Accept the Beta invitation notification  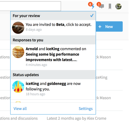[53, 28]
